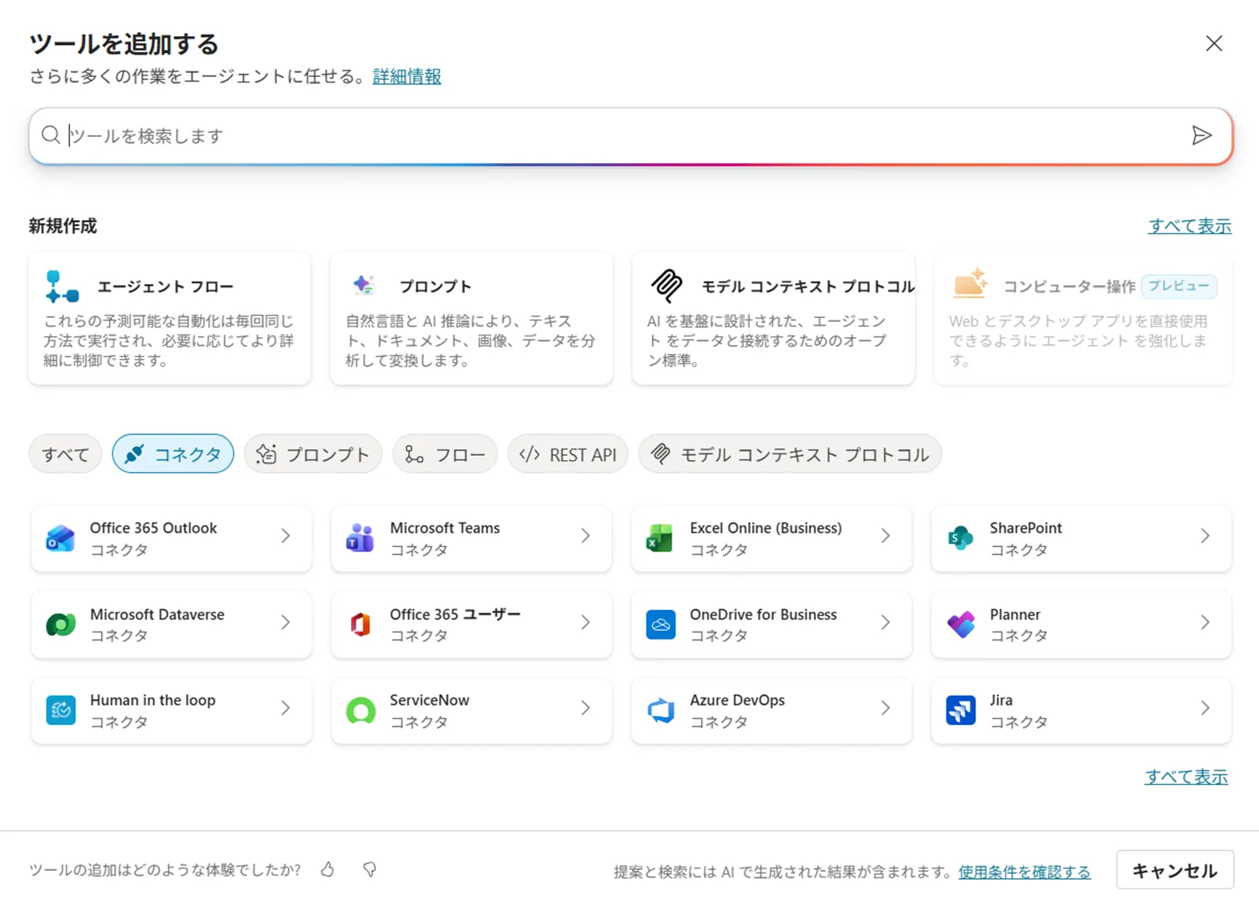
Task: Click the Office 365 ユーザー icon
Action: 360,624
